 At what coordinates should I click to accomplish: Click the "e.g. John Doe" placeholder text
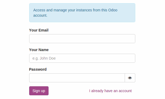pyautogui.click(x=44, y=58)
